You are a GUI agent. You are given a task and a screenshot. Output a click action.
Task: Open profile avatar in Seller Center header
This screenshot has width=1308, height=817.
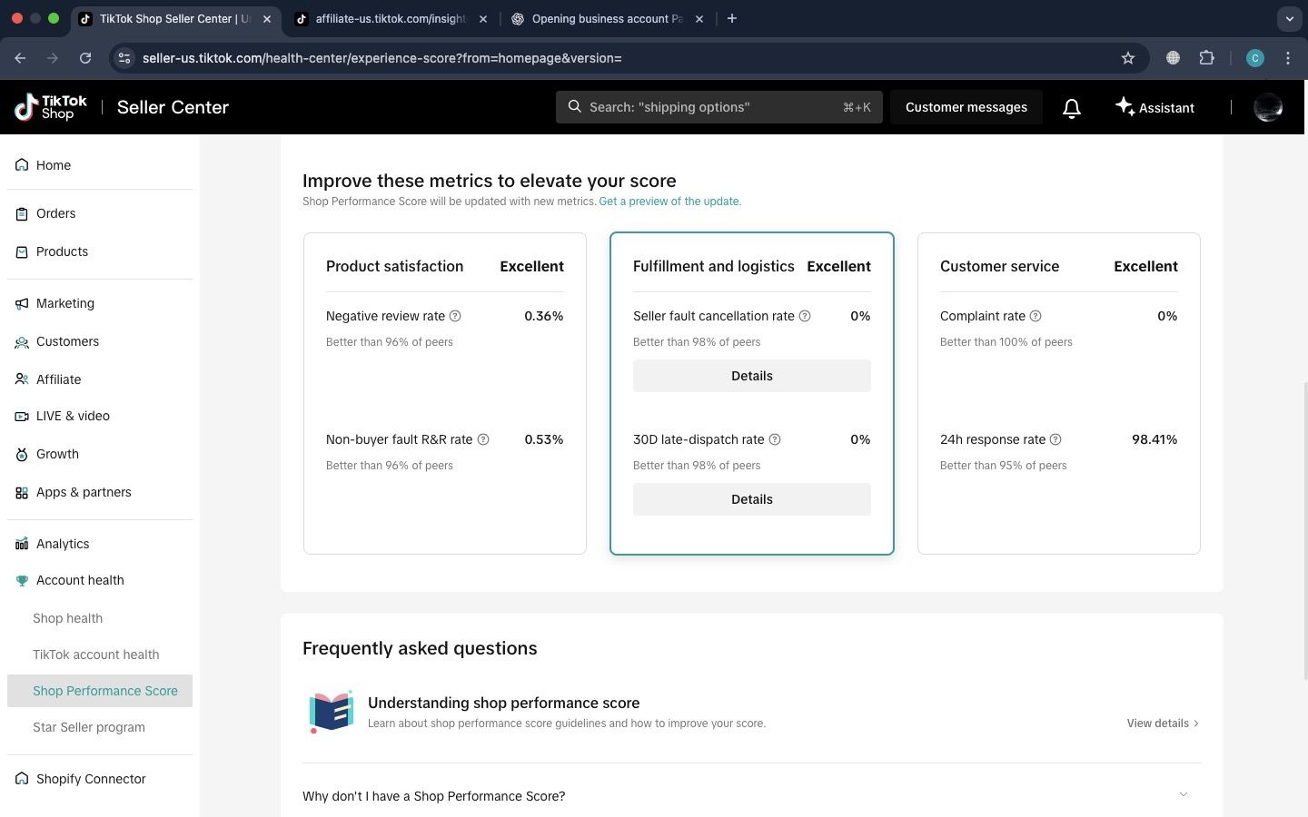coord(1268,107)
